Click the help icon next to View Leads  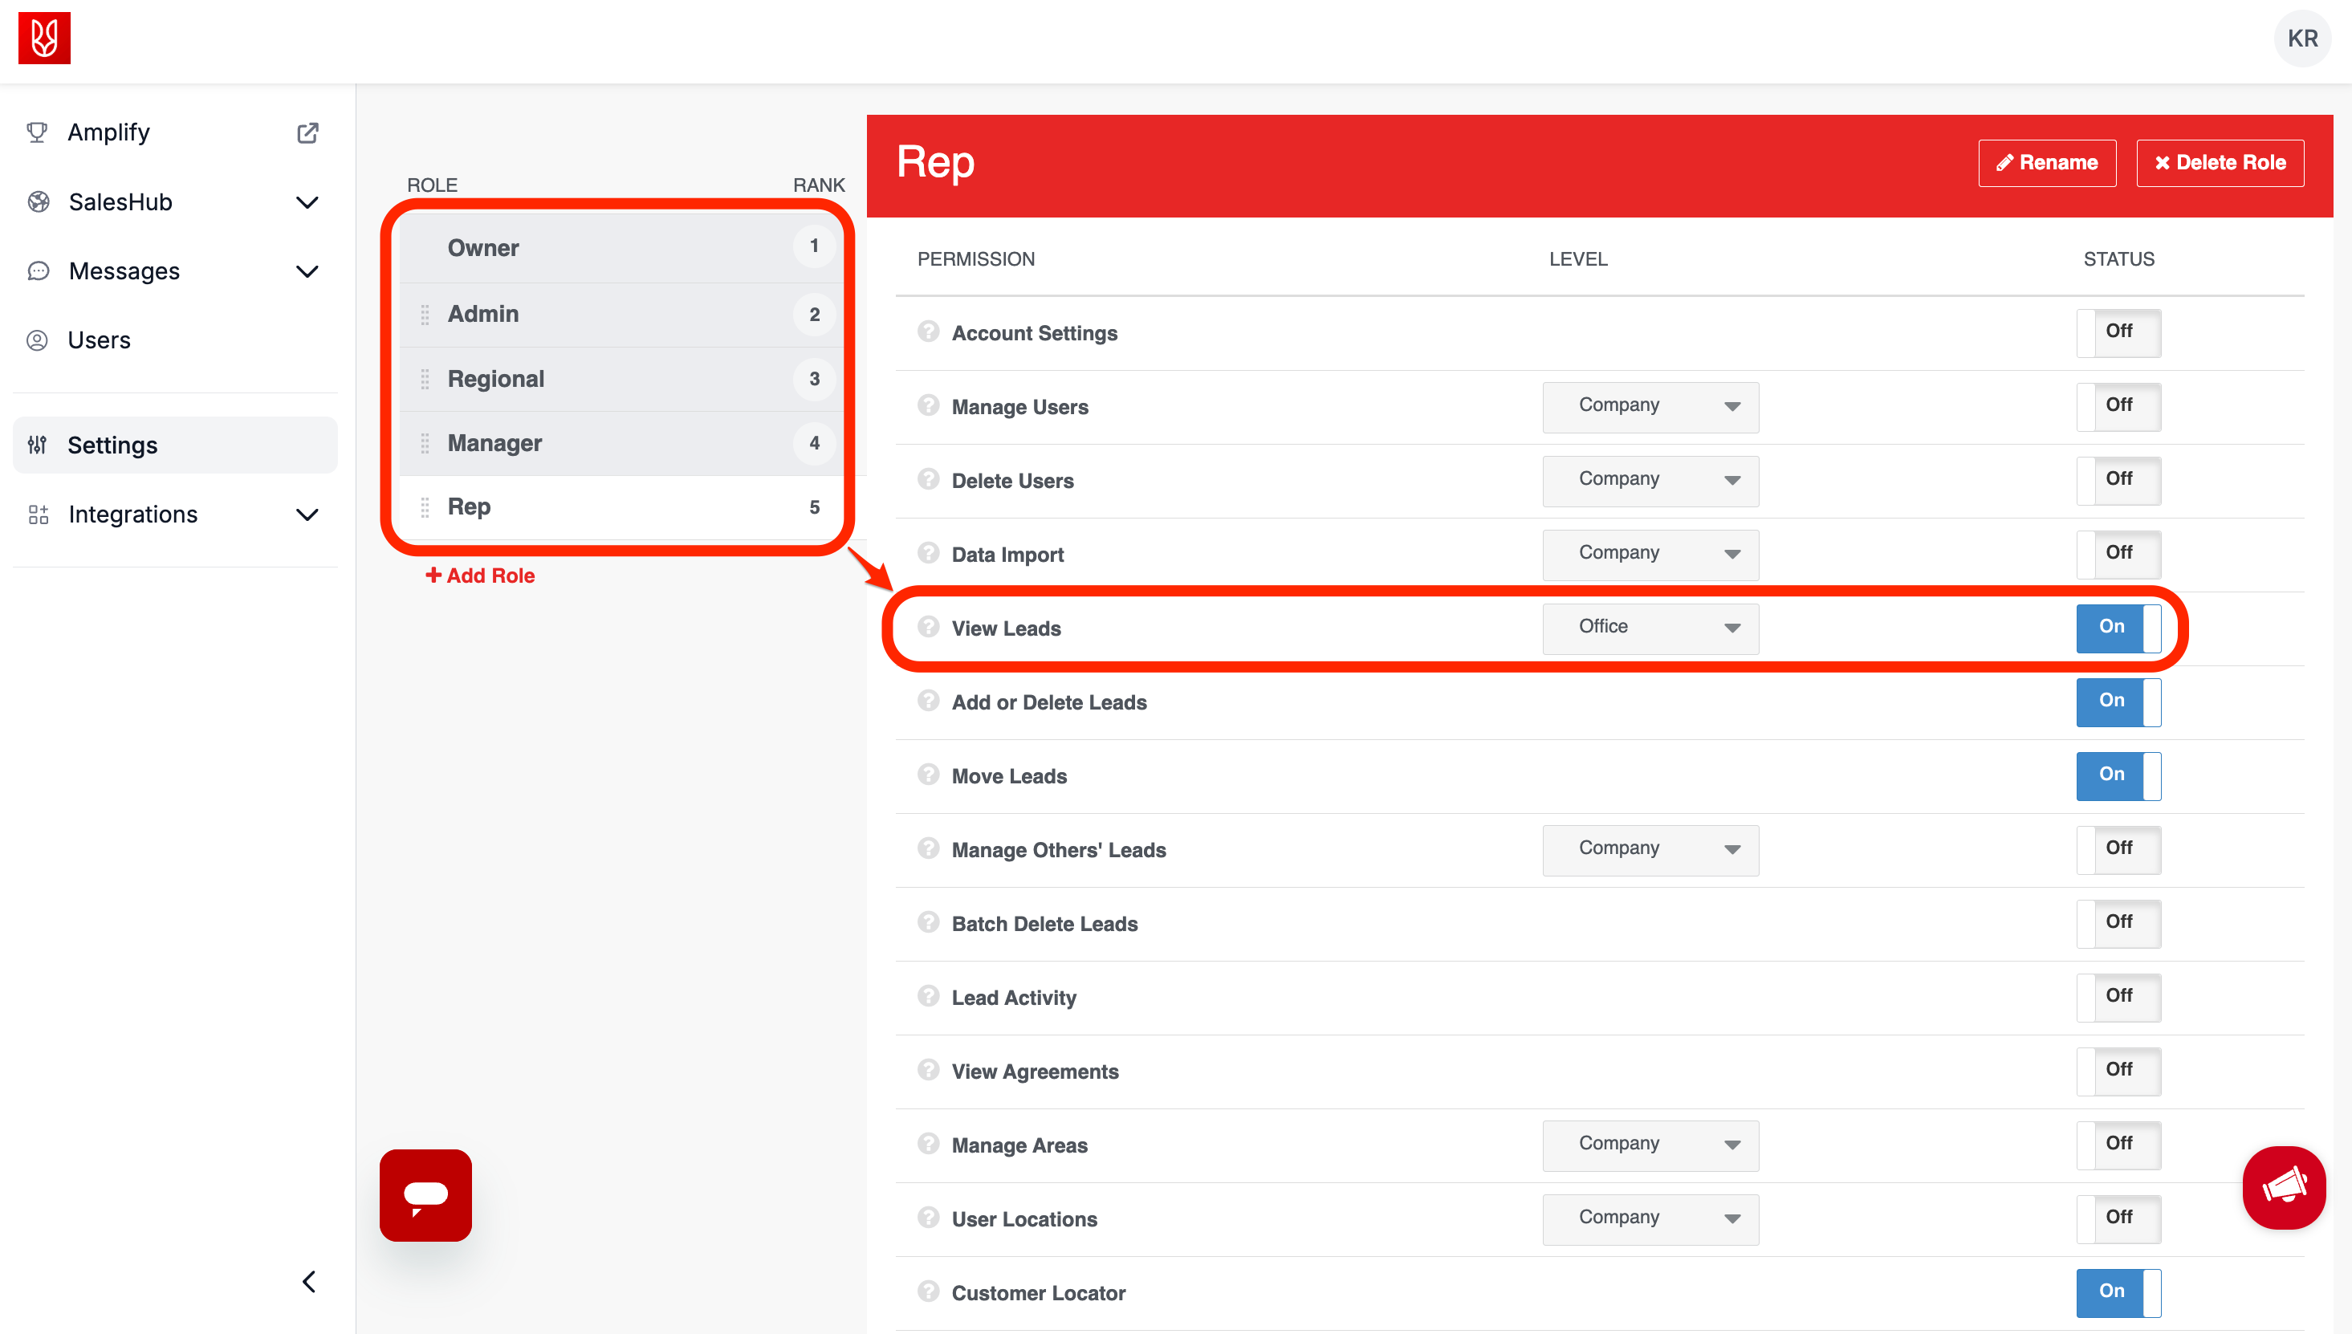pos(928,627)
